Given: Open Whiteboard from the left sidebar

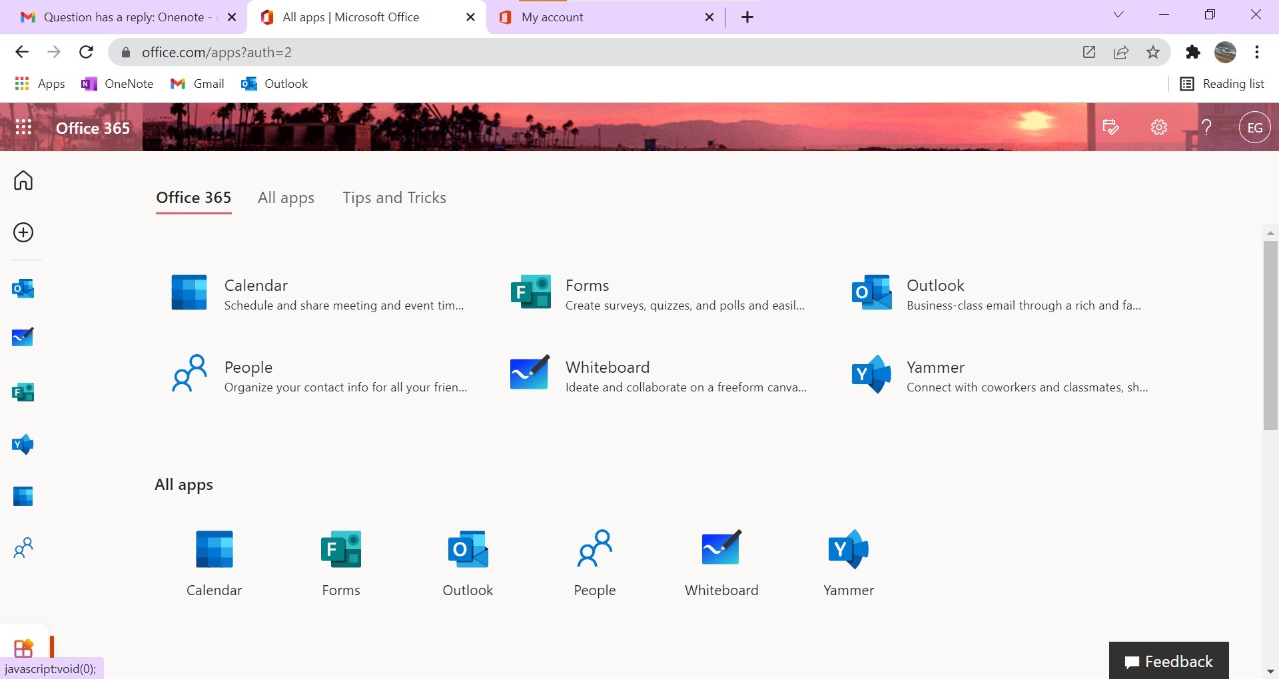Looking at the screenshot, I should click(x=23, y=337).
